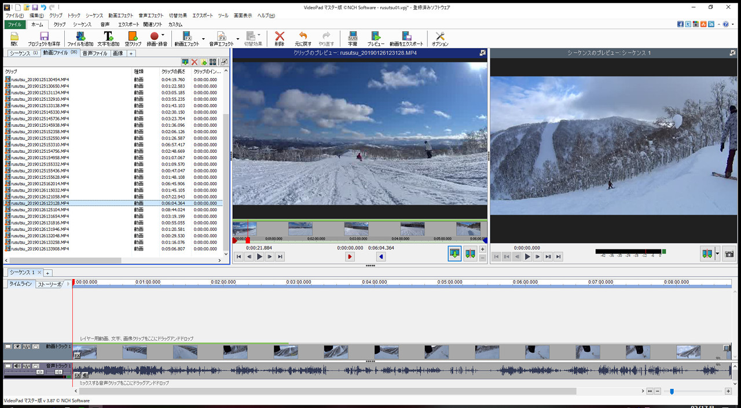Open the Audio Effects (音声エフェクト) dropdown arrow

[237, 39]
